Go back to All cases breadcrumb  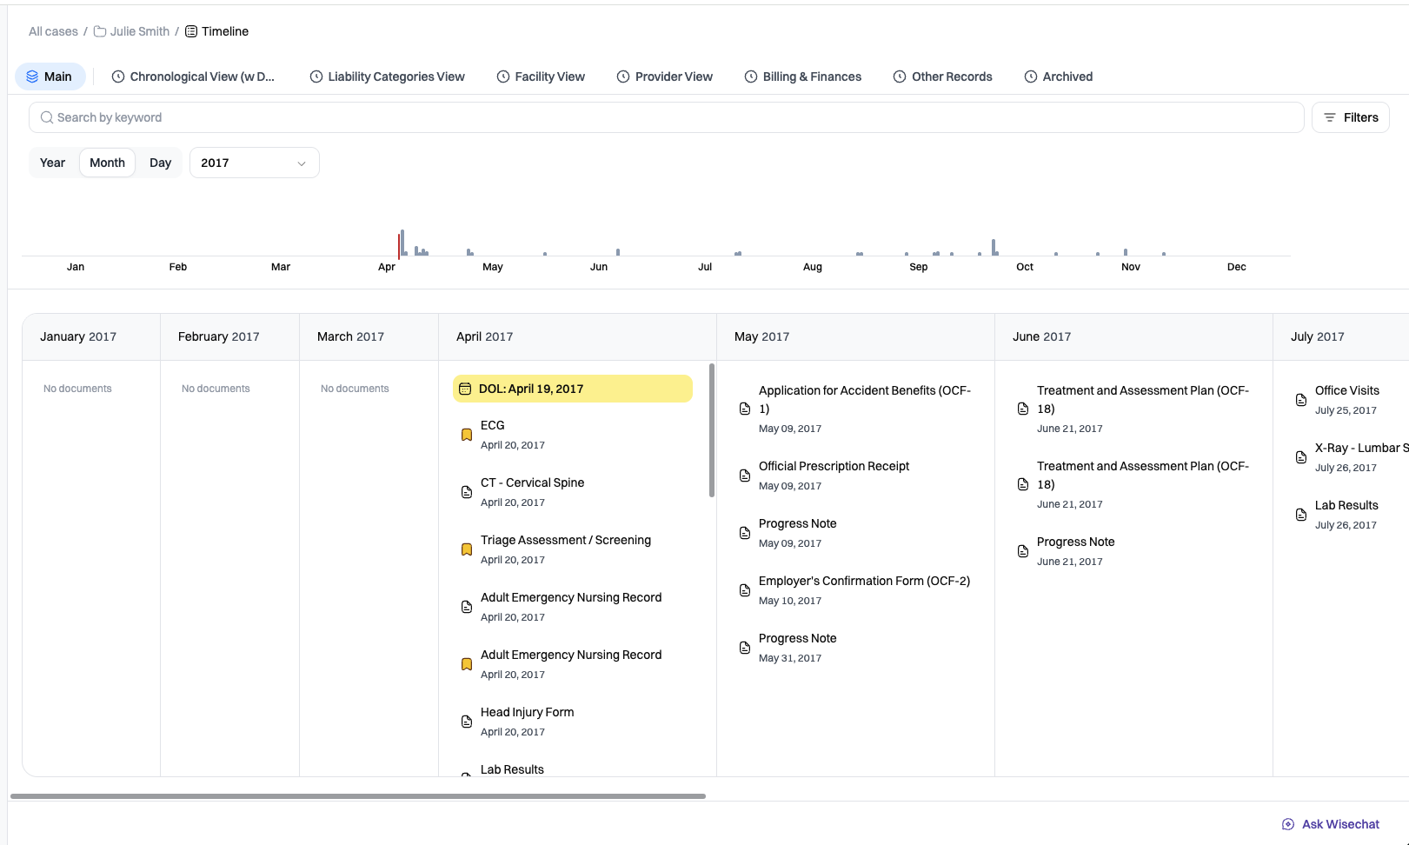point(53,31)
